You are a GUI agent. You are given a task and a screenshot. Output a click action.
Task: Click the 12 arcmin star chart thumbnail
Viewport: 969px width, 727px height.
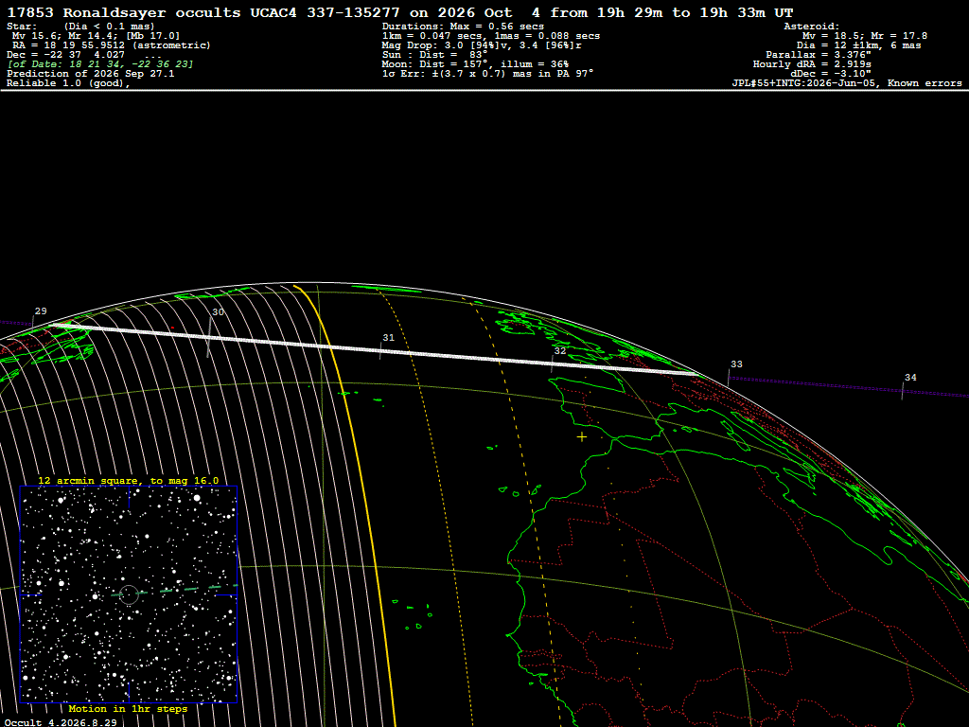click(129, 594)
